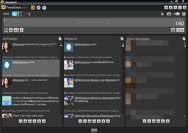Click Praew_Vira avatar in the 02:48 tweet

pos(69,101)
